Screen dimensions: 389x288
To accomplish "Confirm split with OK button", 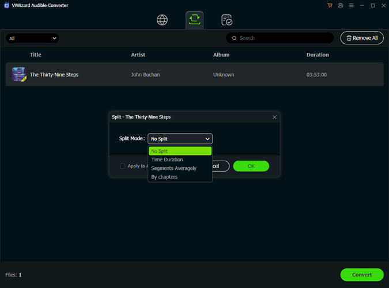I will click(x=251, y=166).
